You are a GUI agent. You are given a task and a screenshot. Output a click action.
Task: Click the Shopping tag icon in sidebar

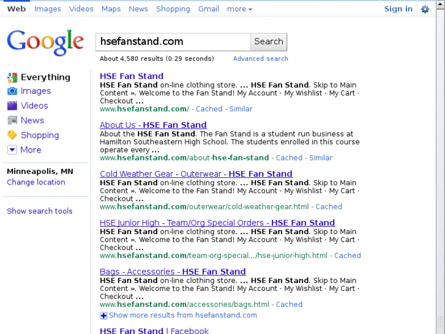pos(12,135)
